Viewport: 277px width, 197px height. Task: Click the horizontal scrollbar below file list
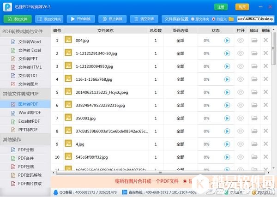[160, 173]
